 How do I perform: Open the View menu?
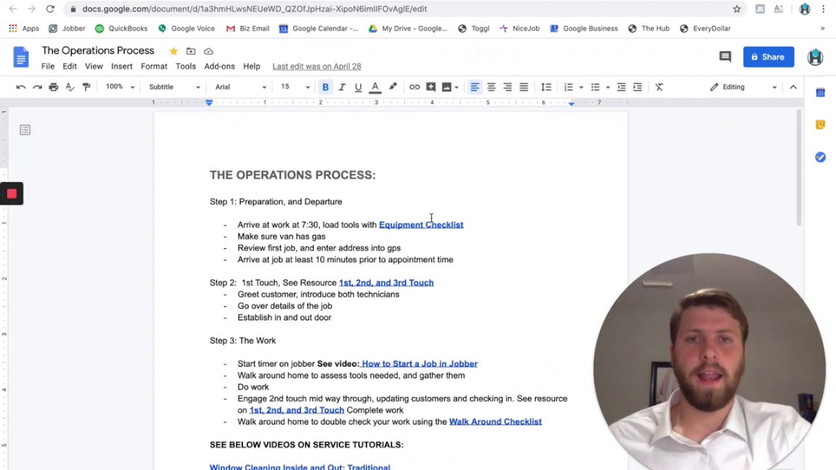tap(94, 66)
